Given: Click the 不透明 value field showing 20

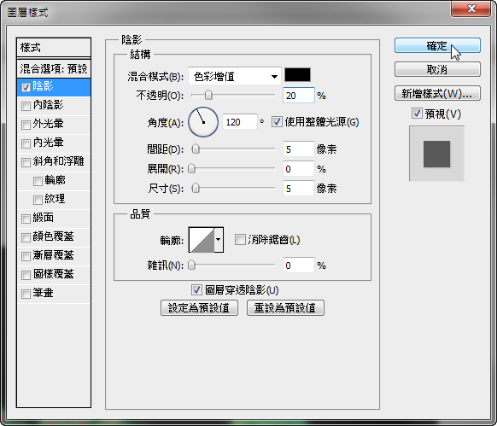Looking at the screenshot, I should [x=299, y=96].
